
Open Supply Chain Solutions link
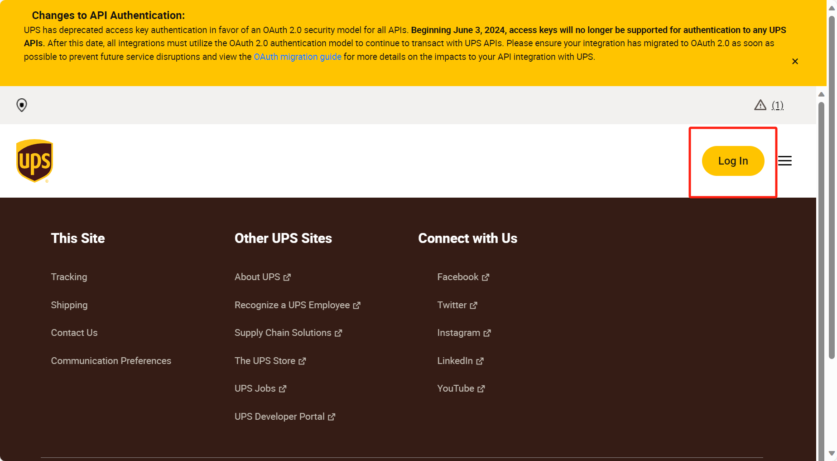pyautogui.click(x=288, y=333)
